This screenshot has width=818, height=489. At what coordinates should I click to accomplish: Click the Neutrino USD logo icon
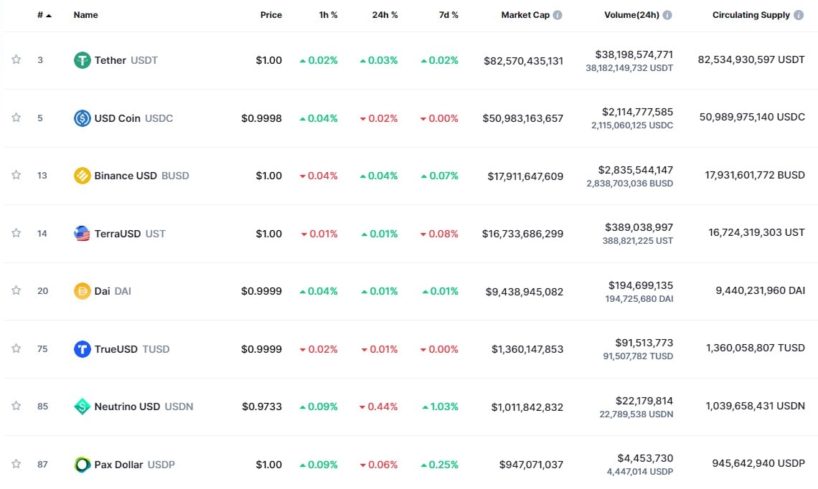click(83, 407)
